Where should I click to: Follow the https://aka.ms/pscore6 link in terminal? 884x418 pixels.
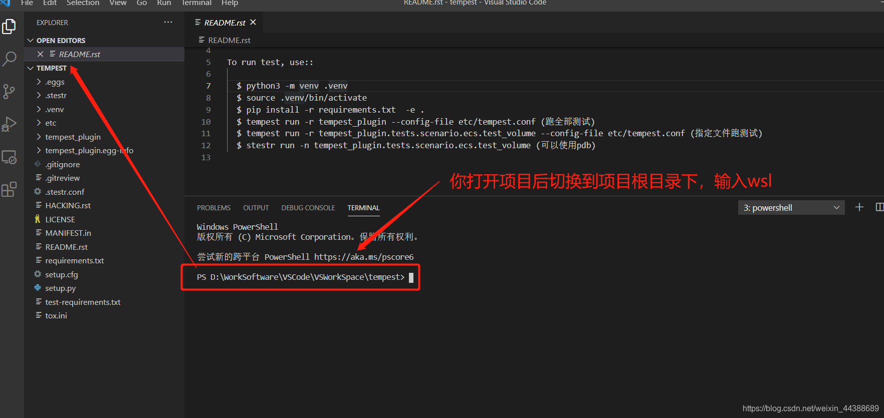tap(364, 257)
